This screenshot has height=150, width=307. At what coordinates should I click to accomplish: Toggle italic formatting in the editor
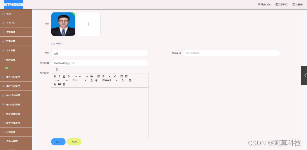(x=59, y=77)
